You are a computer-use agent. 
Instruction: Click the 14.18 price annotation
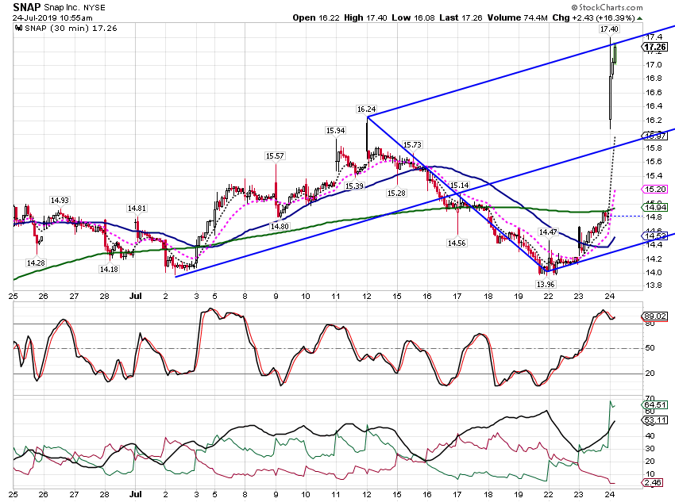pyautogui.click(x=109, y=270)
